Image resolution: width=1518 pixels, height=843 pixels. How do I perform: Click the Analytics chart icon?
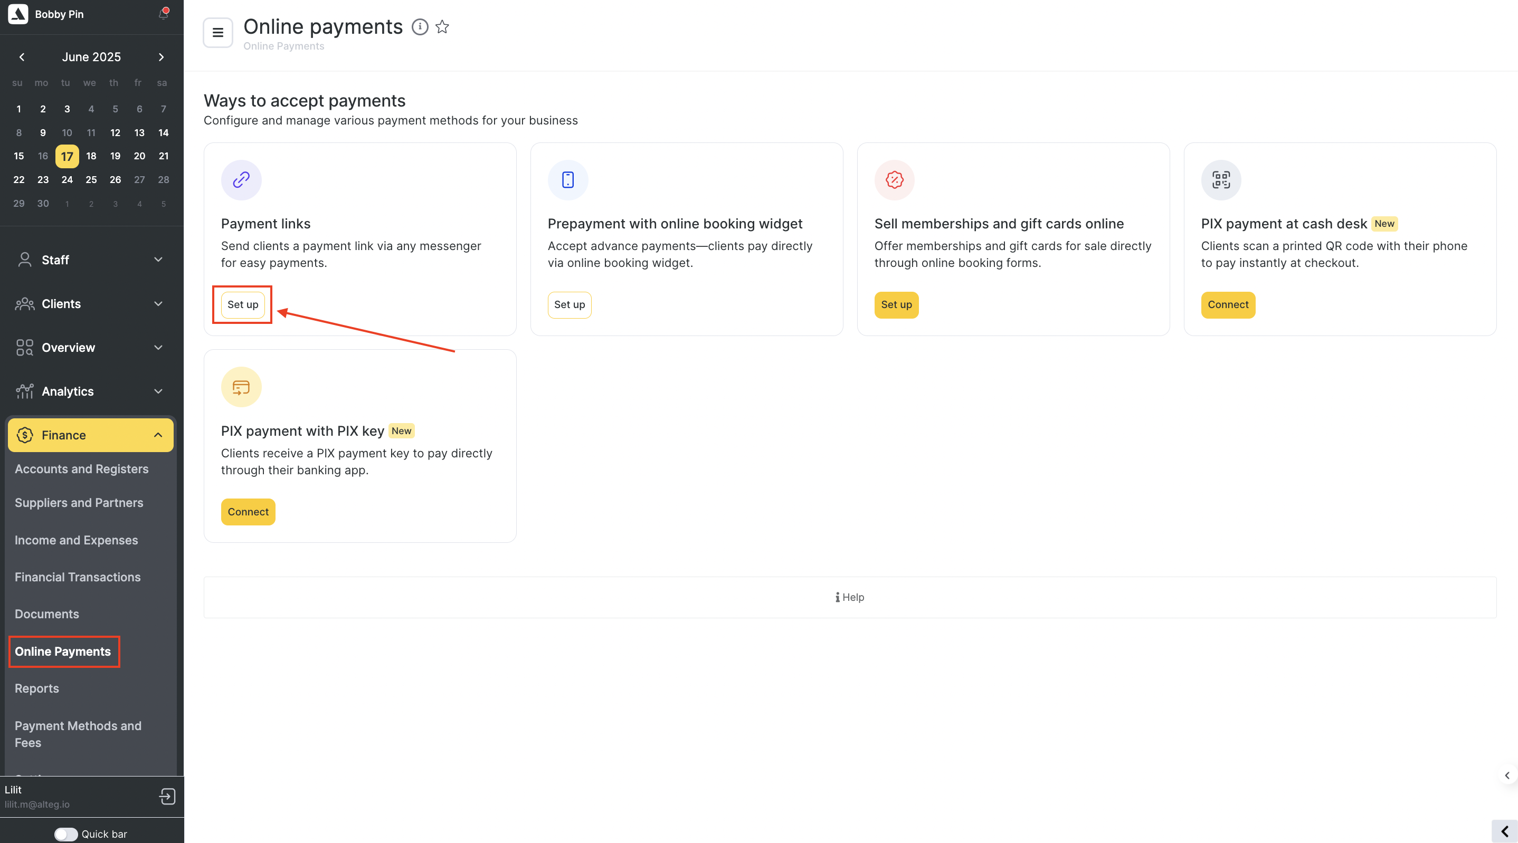pos(25,391)
